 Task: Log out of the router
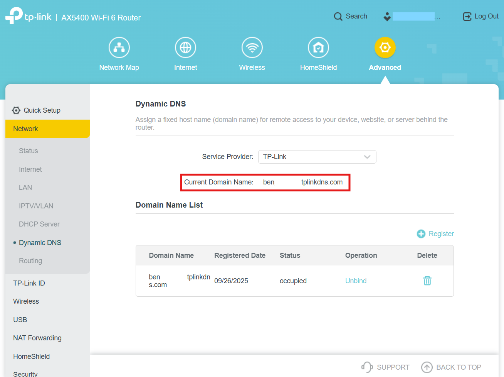480,16
